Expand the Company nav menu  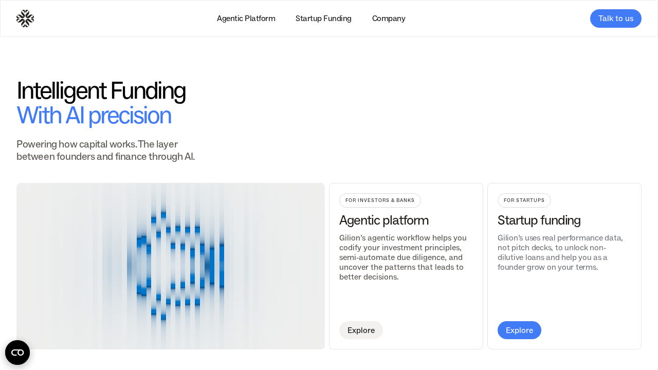click(389, 18)
